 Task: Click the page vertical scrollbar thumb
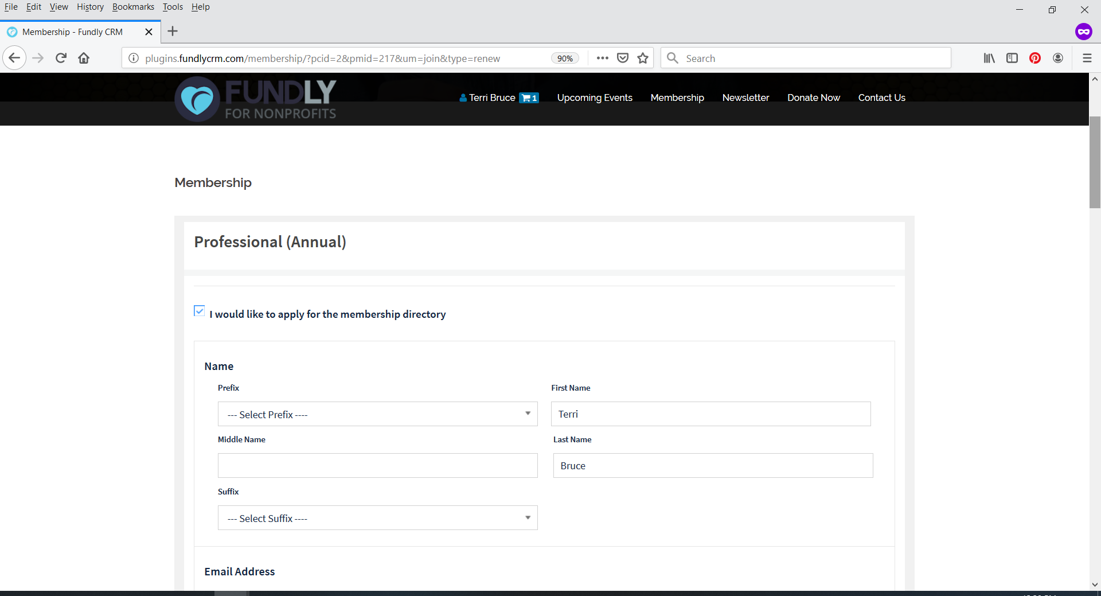click(x=1095, y=162)
